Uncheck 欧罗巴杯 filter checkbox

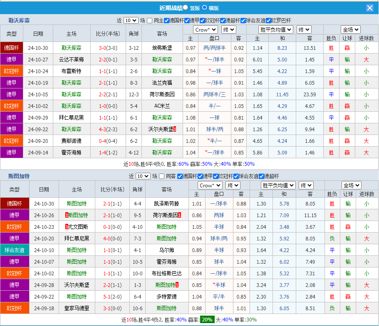tap(268, 20)
